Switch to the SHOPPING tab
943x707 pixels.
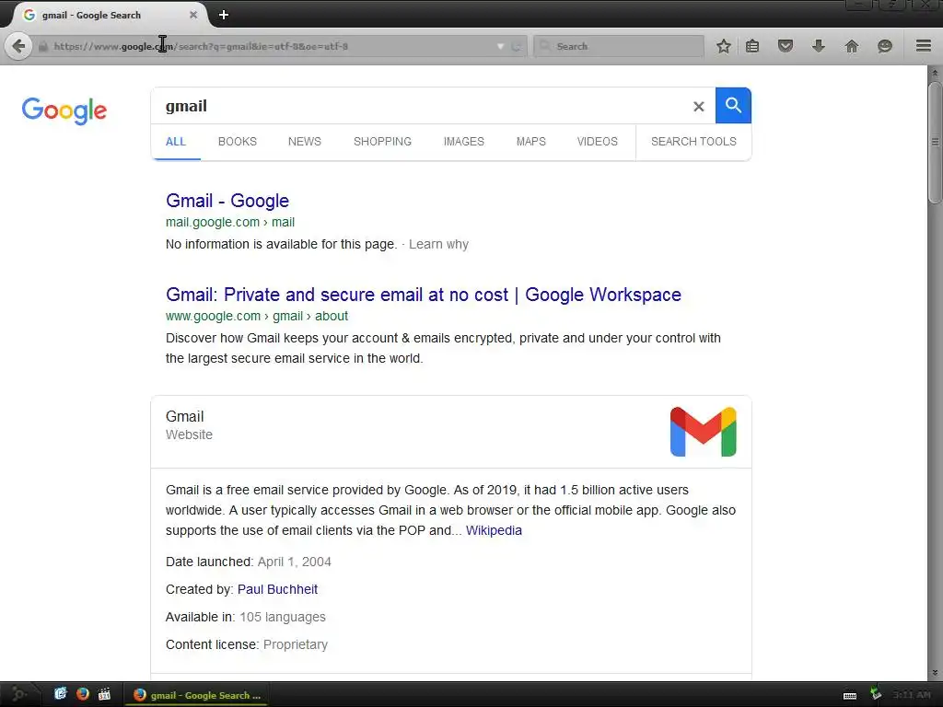(x=382, y=141)
